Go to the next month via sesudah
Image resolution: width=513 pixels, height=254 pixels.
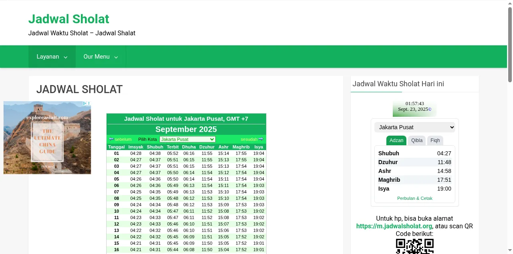coord(249,139)
